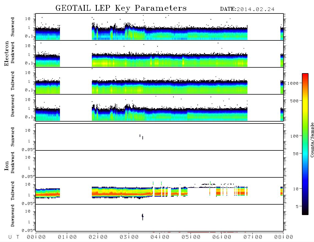314x242 pixels.
Task: Click the 1000 colorbar tick label
Action: [x=293, y=83]
